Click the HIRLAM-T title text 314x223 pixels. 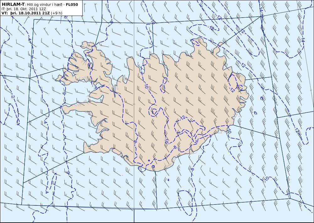[13, 4]
